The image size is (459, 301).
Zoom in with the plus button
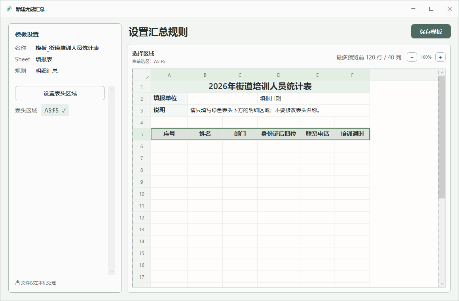440,57
